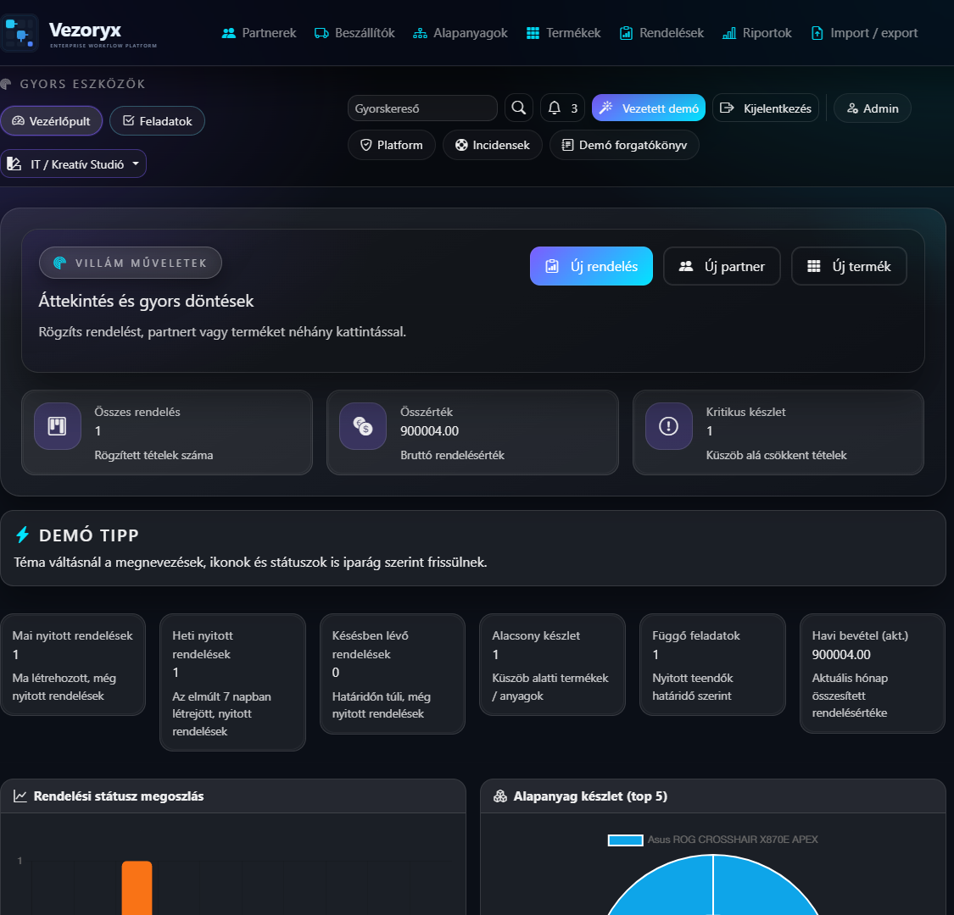Open the Admin user menu
This screenshot has width=954, height=915.
[x=873, y=108]
